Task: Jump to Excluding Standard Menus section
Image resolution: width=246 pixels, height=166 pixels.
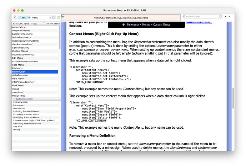Action: (35, 114)
